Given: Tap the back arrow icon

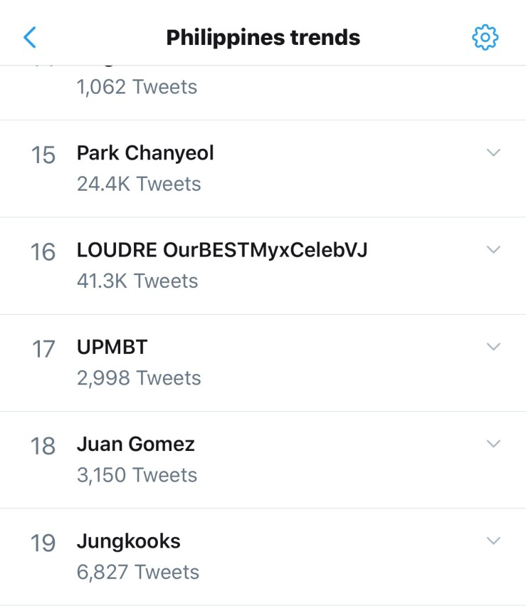Looking at the screenshot, I should tap(30, 37).
